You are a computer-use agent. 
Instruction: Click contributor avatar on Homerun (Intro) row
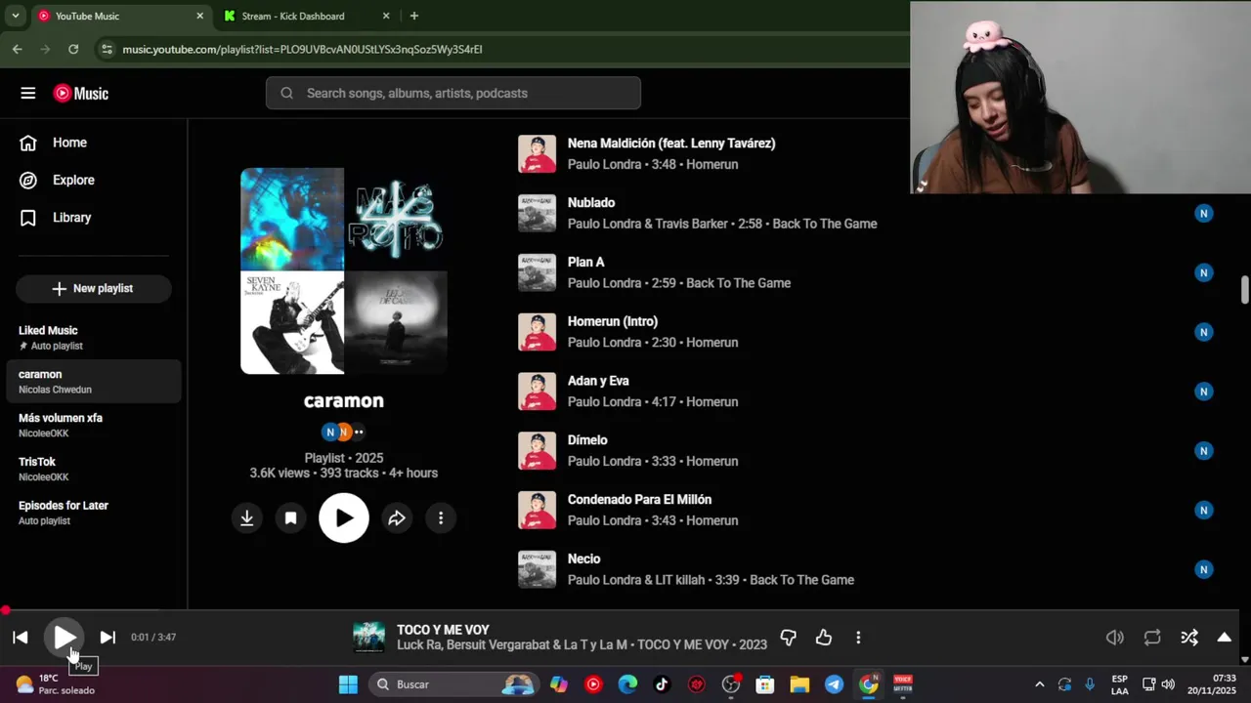pyautogui.click(x=1204, y=332)
